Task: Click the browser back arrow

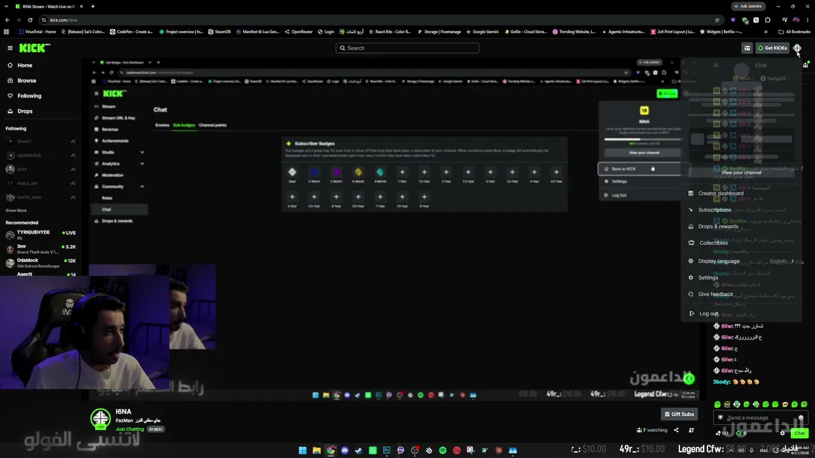Action: point(8,20)
